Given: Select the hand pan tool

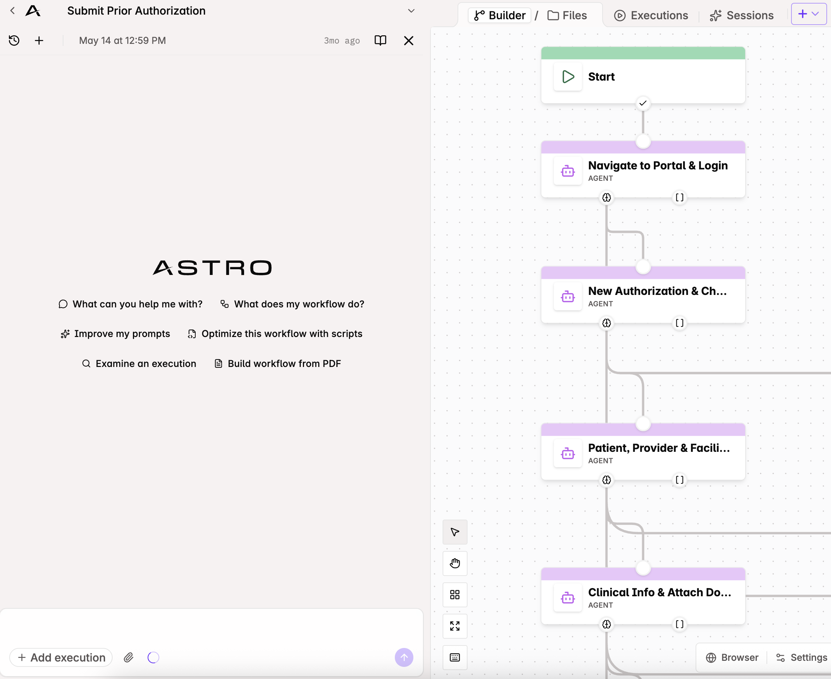Looking at the screenshot, I should pos(455,563).
